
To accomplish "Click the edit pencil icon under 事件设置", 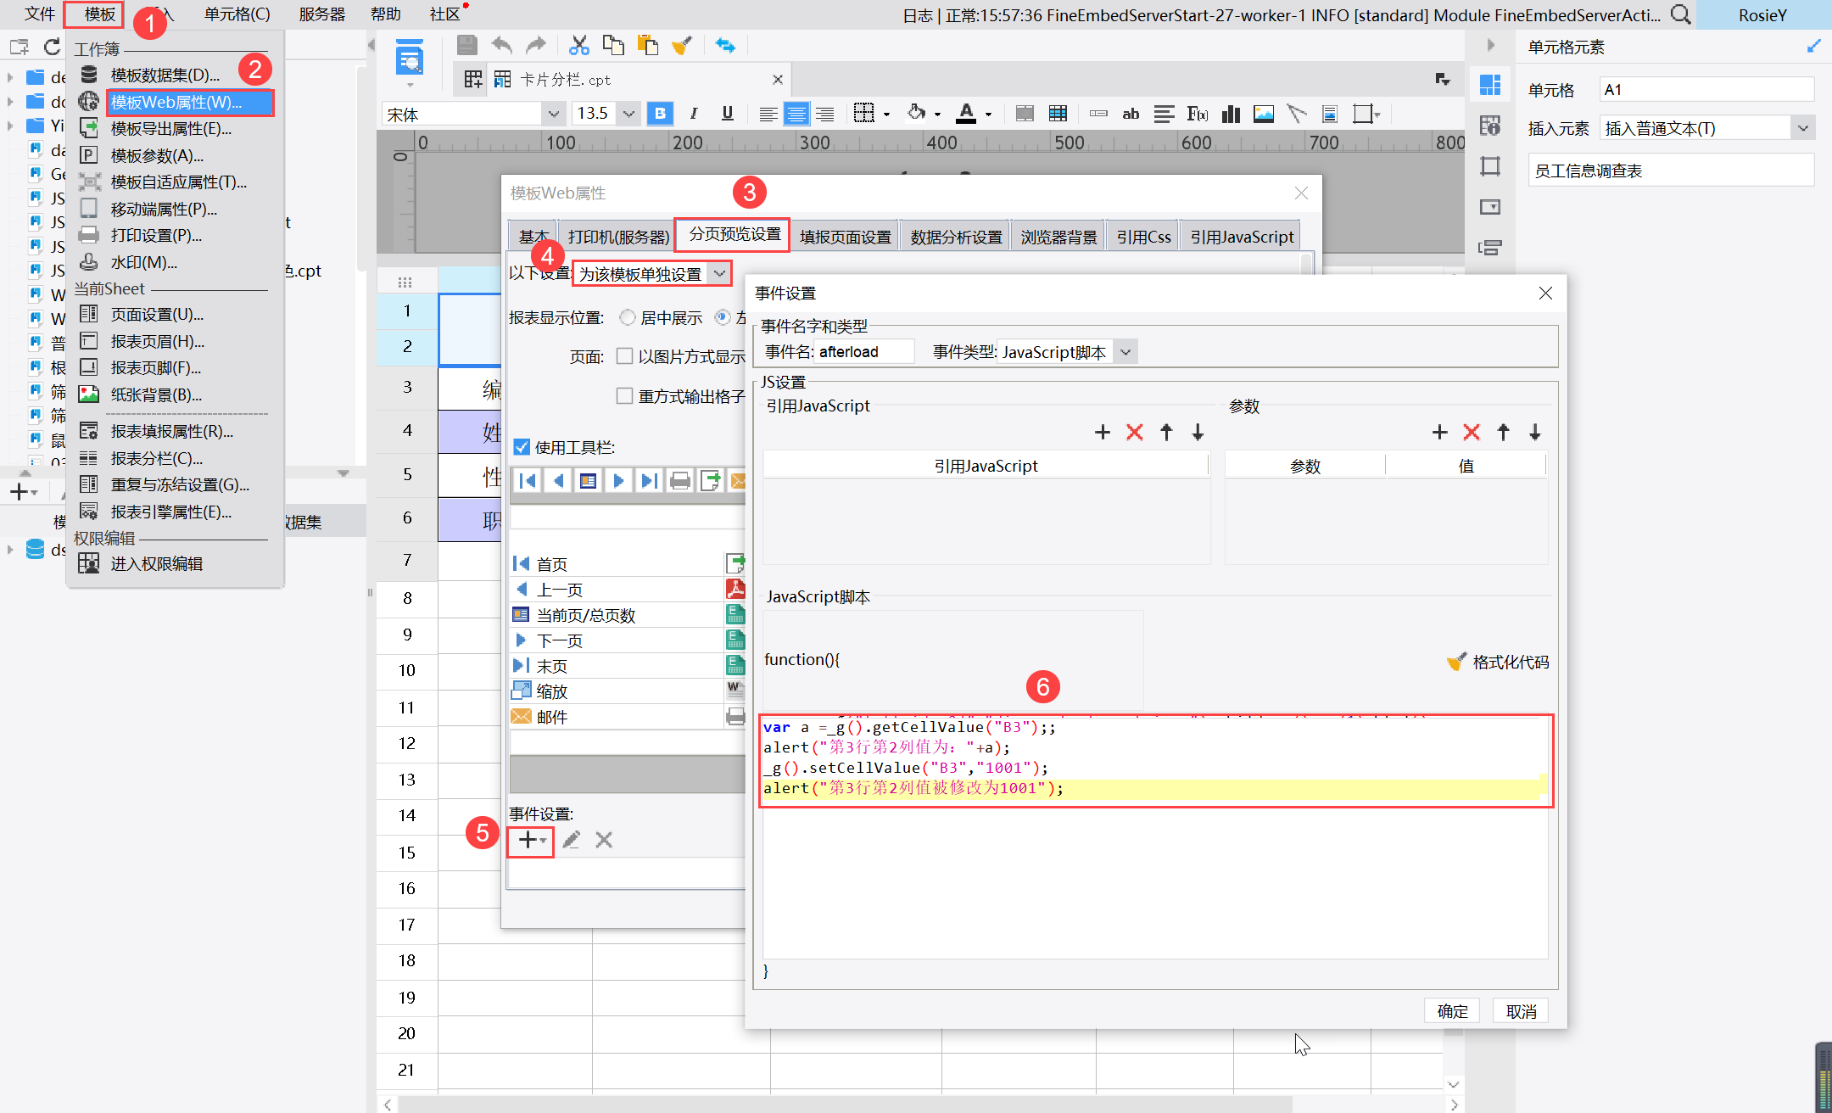I will pos(572,840).
